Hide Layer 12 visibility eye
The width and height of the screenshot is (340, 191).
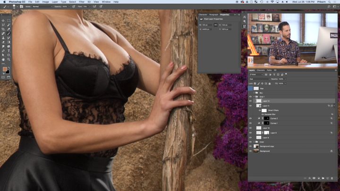pos(250,101)
